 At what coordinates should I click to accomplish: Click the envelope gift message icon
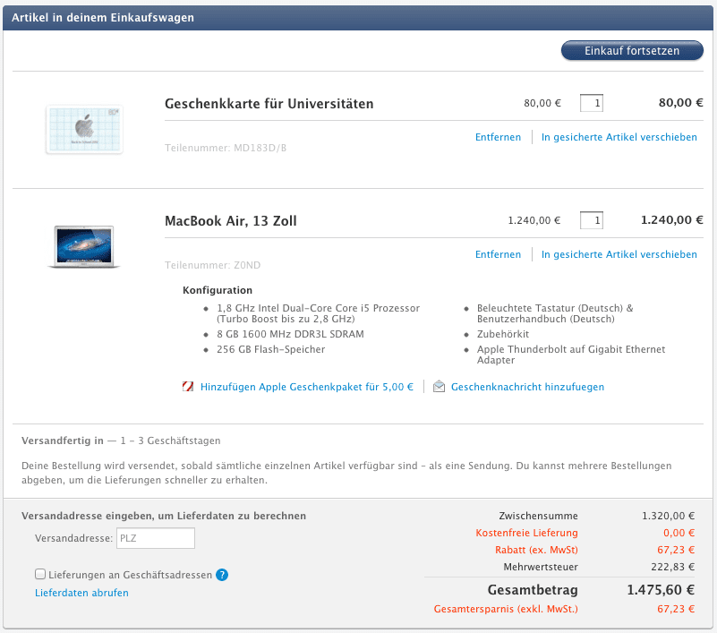point(439,387)
